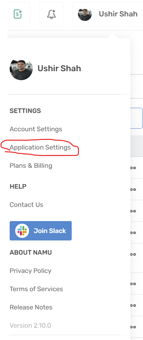The width and height of the screenshot is (143, 340).
Task: Click the blue-outlined field behind the menu
Action: click(x=136, y=118)
